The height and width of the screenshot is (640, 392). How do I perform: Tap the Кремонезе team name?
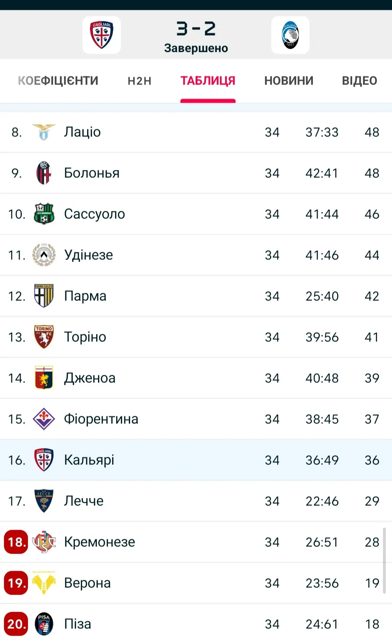point(99,542)
